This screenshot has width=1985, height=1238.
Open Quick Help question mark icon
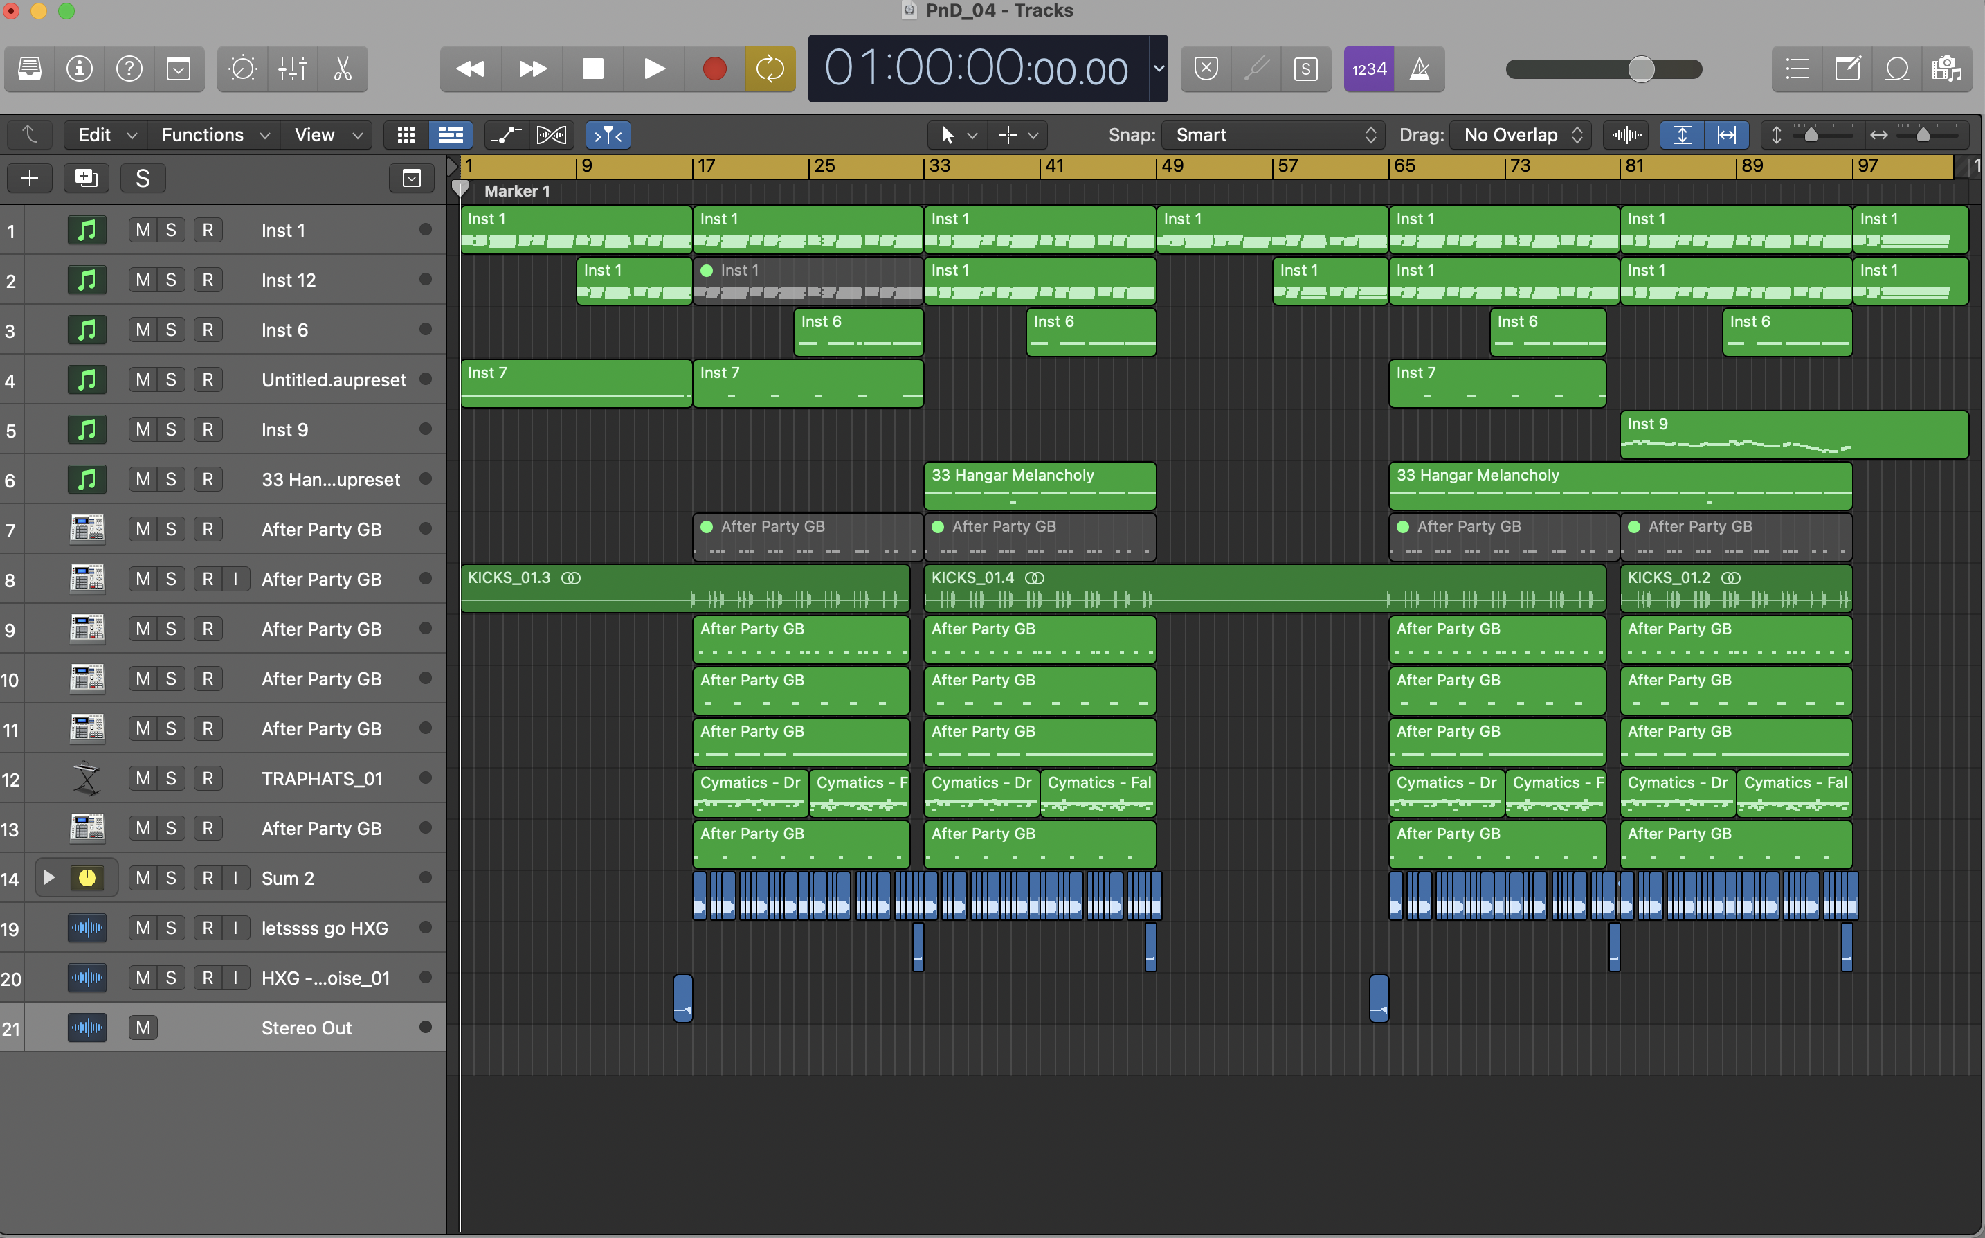click(129, 69)
